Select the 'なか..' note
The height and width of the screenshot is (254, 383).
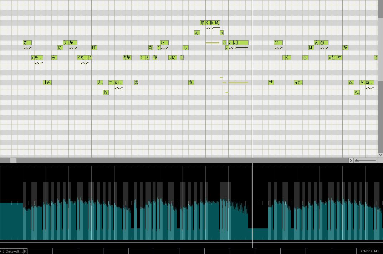tap(127, 58)
